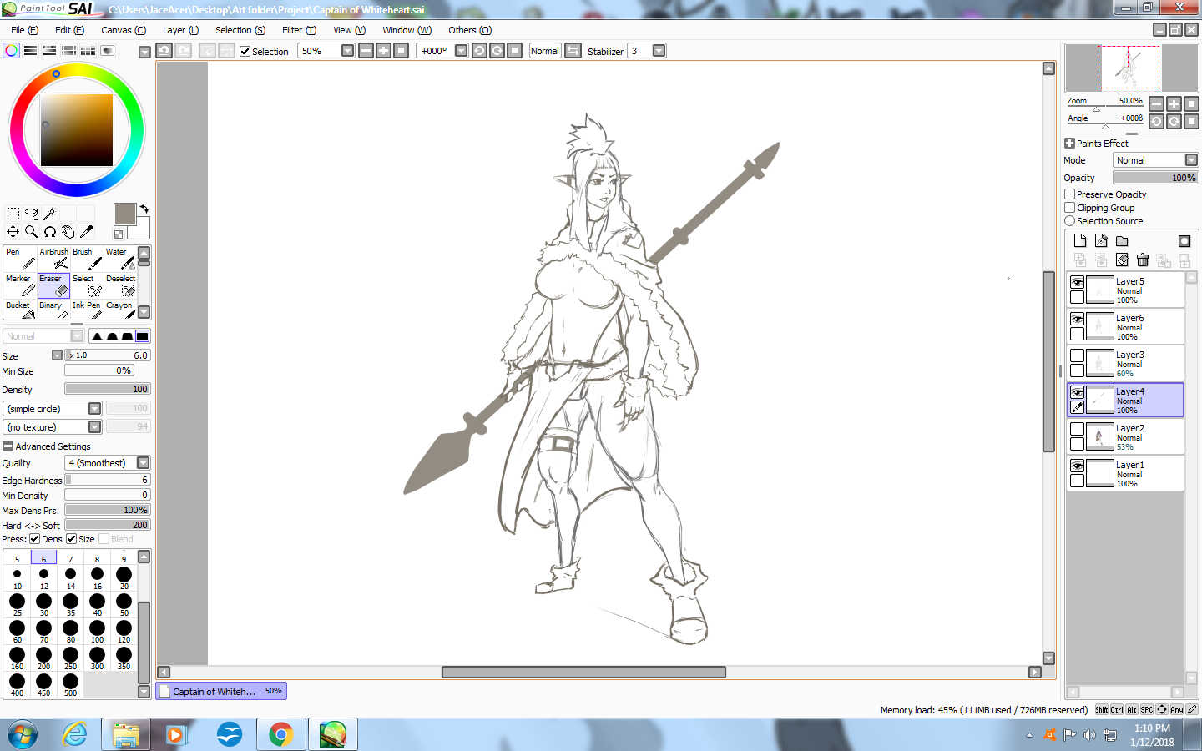1202x751 pixels.
Task: Hide Layer1 using its eye icon
Action: pos(1078,466)
